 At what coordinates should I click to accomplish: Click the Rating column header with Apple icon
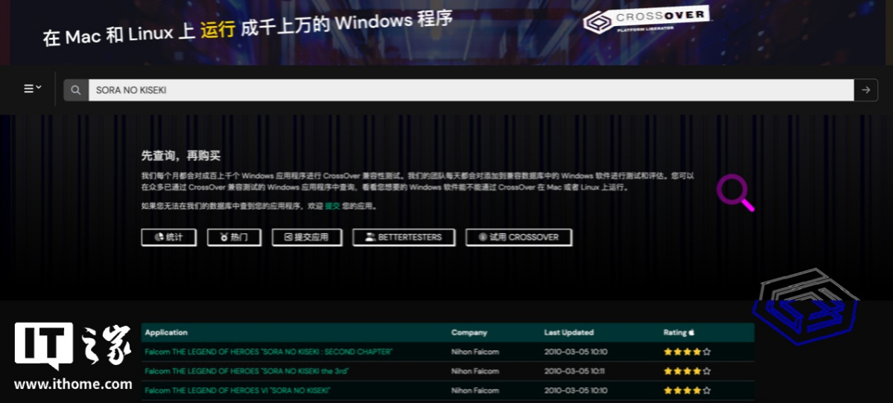point(679,332)
